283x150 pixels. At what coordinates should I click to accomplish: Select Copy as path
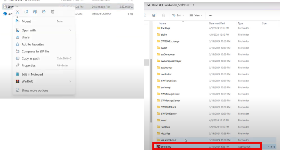coord(43,58)
